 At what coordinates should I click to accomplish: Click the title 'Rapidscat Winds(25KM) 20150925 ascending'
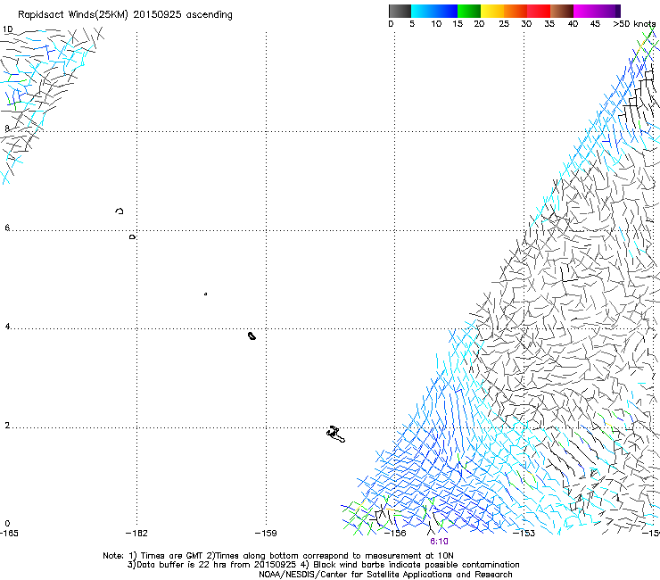(x=125, y=15)
